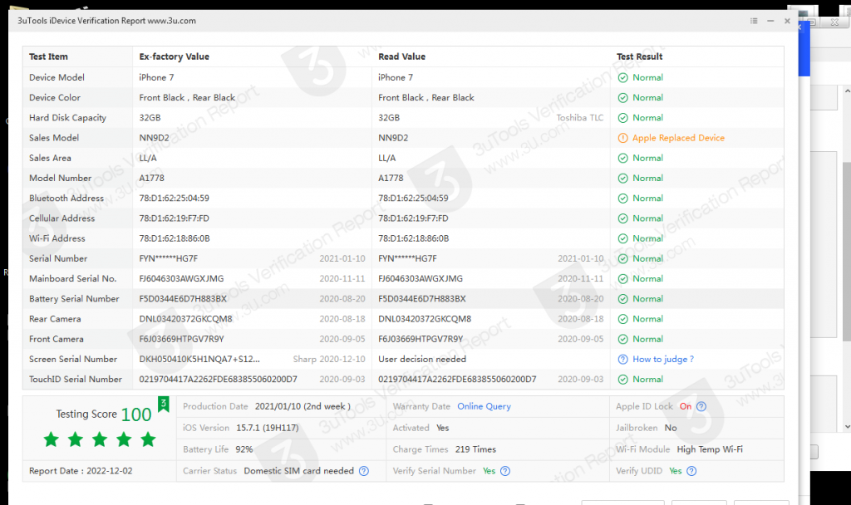
Task: Click the iOS version 15.7.1 (19H117) value
Action: click(268, 428)
